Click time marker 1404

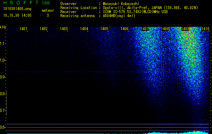84,28
